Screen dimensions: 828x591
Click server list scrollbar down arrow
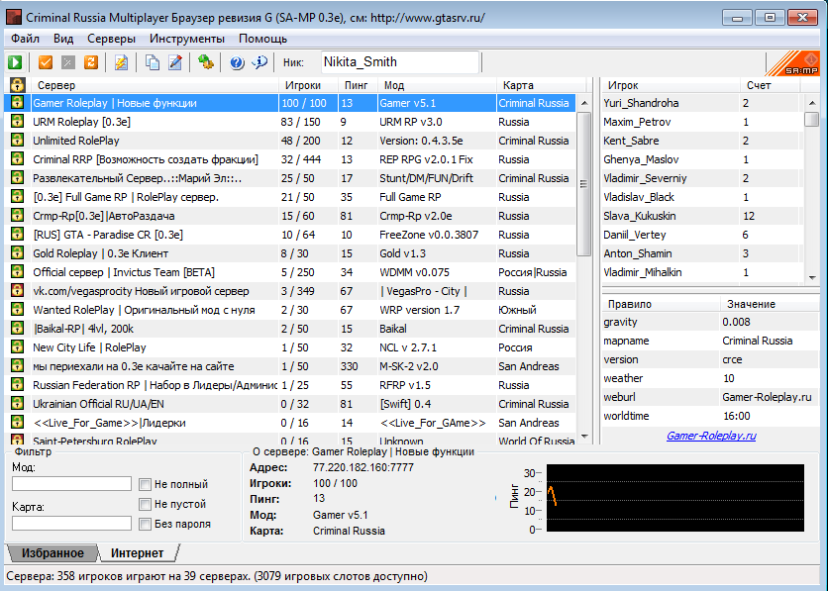(x=584, y=437)
